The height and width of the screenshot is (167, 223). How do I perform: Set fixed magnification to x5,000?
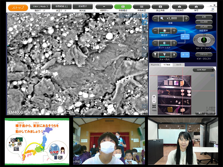204,27
